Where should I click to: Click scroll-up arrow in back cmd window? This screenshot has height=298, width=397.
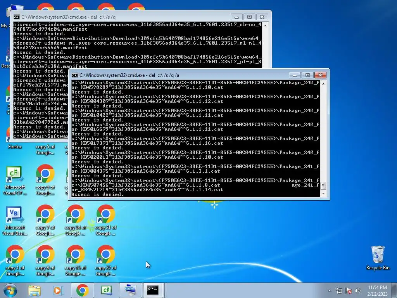click(265, 25)
